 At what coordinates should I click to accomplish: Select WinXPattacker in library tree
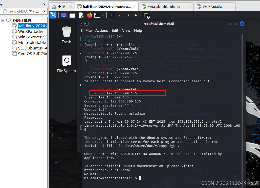[32, 32]
